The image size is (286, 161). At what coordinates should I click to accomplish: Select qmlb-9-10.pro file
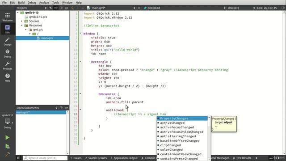[x=38, y=17]
